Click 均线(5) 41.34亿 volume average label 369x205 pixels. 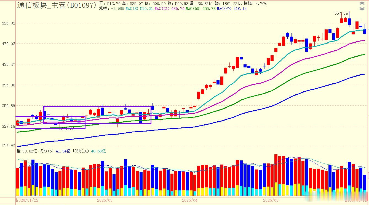(x=55, y=151)
